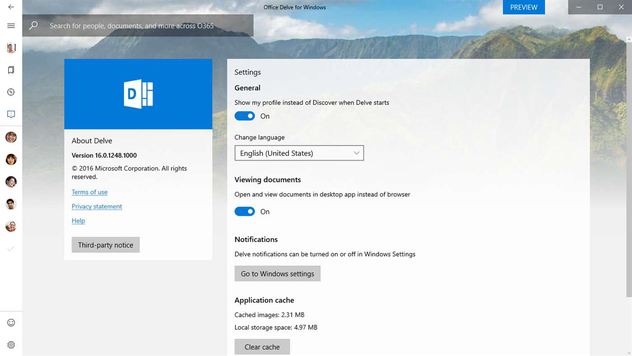Click 'Cached images: 2.31 MB' text
Viewport: 632px width, 356px height.
coord(269,315)
